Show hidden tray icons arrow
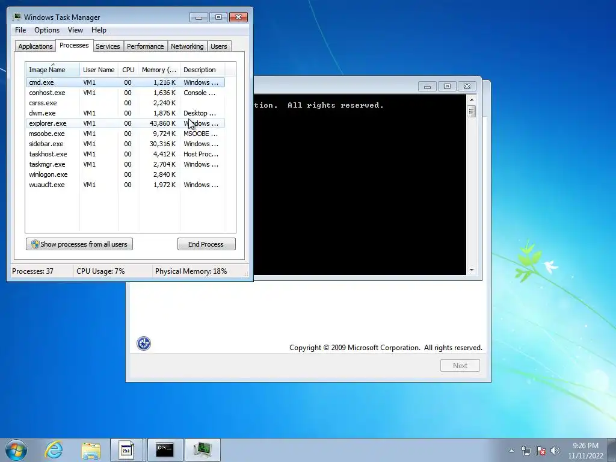The image size is (616, 462). point(511,451)
